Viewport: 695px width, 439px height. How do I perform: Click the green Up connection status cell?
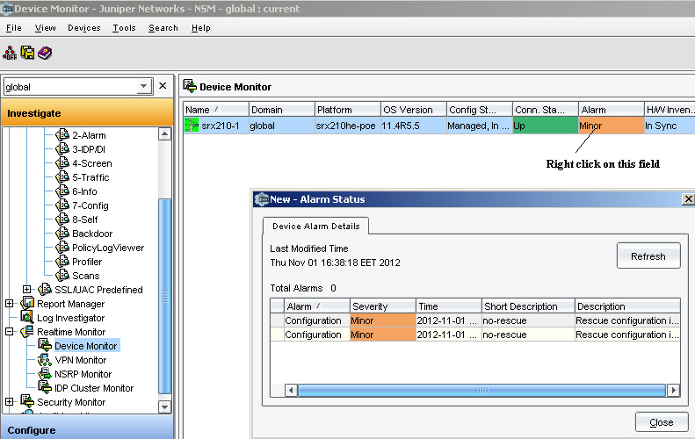click(545, 126)
